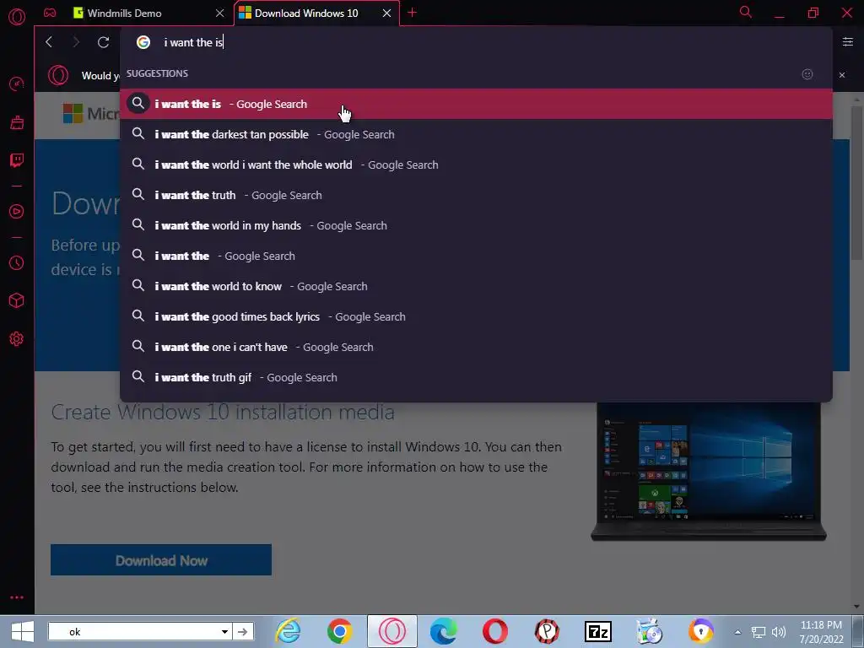The height and width of the screenshot is (648, 864).
Task: Click the smiley feedback icon in suggestions
Action: click(x=807, y=74)
